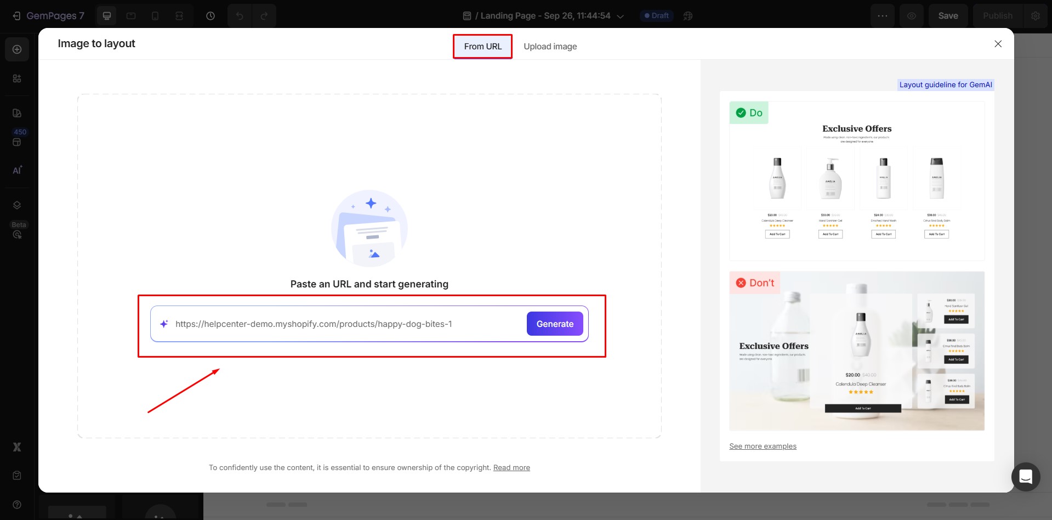Expand the Landing Page title dropdown
The height and width of the screenshot is (520, 1052).
pyautogui.click(x=621, y=16)
